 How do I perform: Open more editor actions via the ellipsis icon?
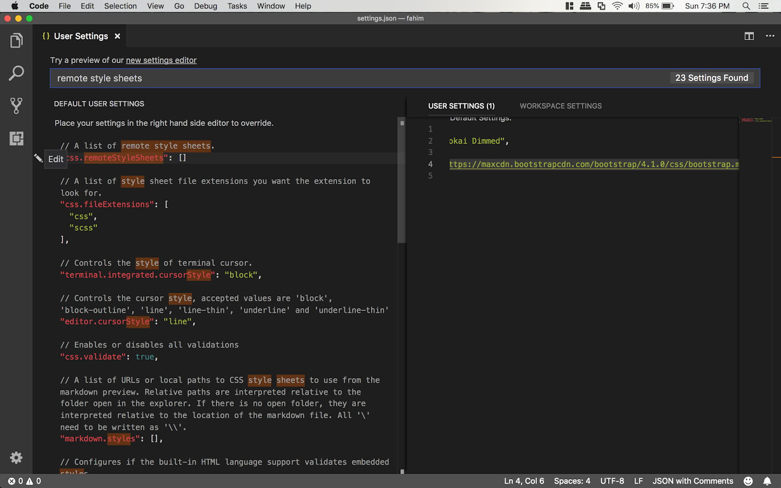[x=770, y=36]
